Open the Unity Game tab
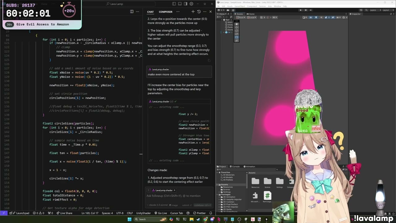The width and height of the screenshot is (396, 223). pyautogui.click(x=251, y=14)
